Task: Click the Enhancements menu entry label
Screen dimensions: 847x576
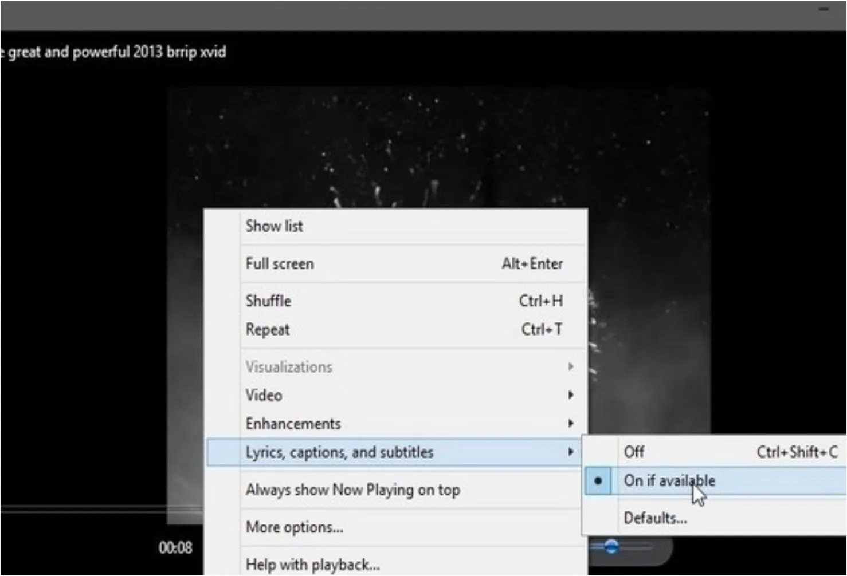Action: point(293,424)
